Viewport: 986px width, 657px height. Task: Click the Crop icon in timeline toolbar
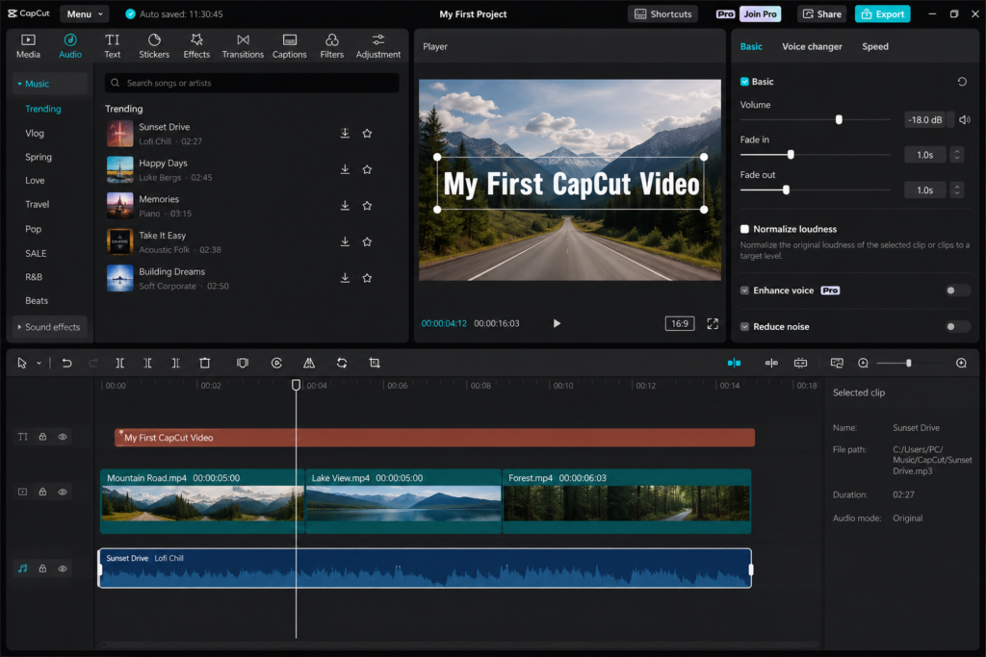pyautogui.click(x=375, y=363)
